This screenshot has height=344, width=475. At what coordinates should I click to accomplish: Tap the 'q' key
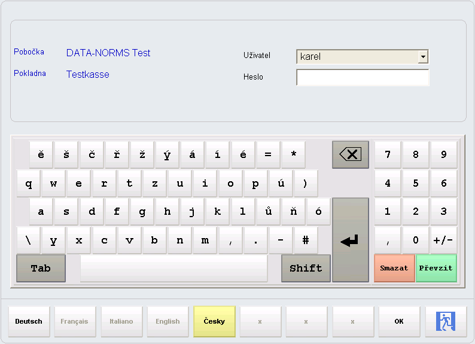pyautogui.click(x=29, y=183)
